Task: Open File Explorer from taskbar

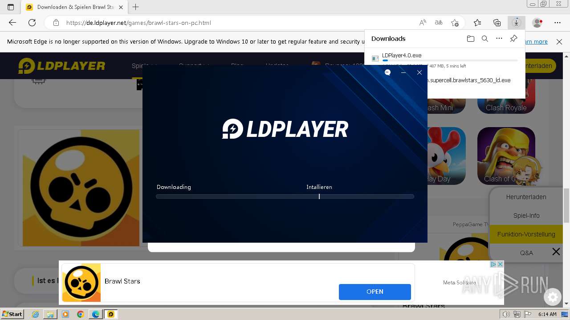Action: tap(50, 314)
